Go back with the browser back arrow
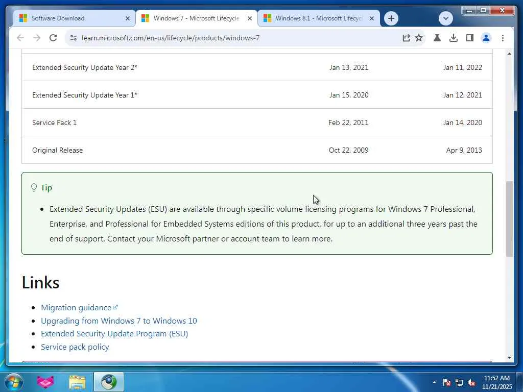 click(20, 38)
